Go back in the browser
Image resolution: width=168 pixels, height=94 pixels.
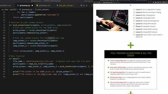click(94, 2)
